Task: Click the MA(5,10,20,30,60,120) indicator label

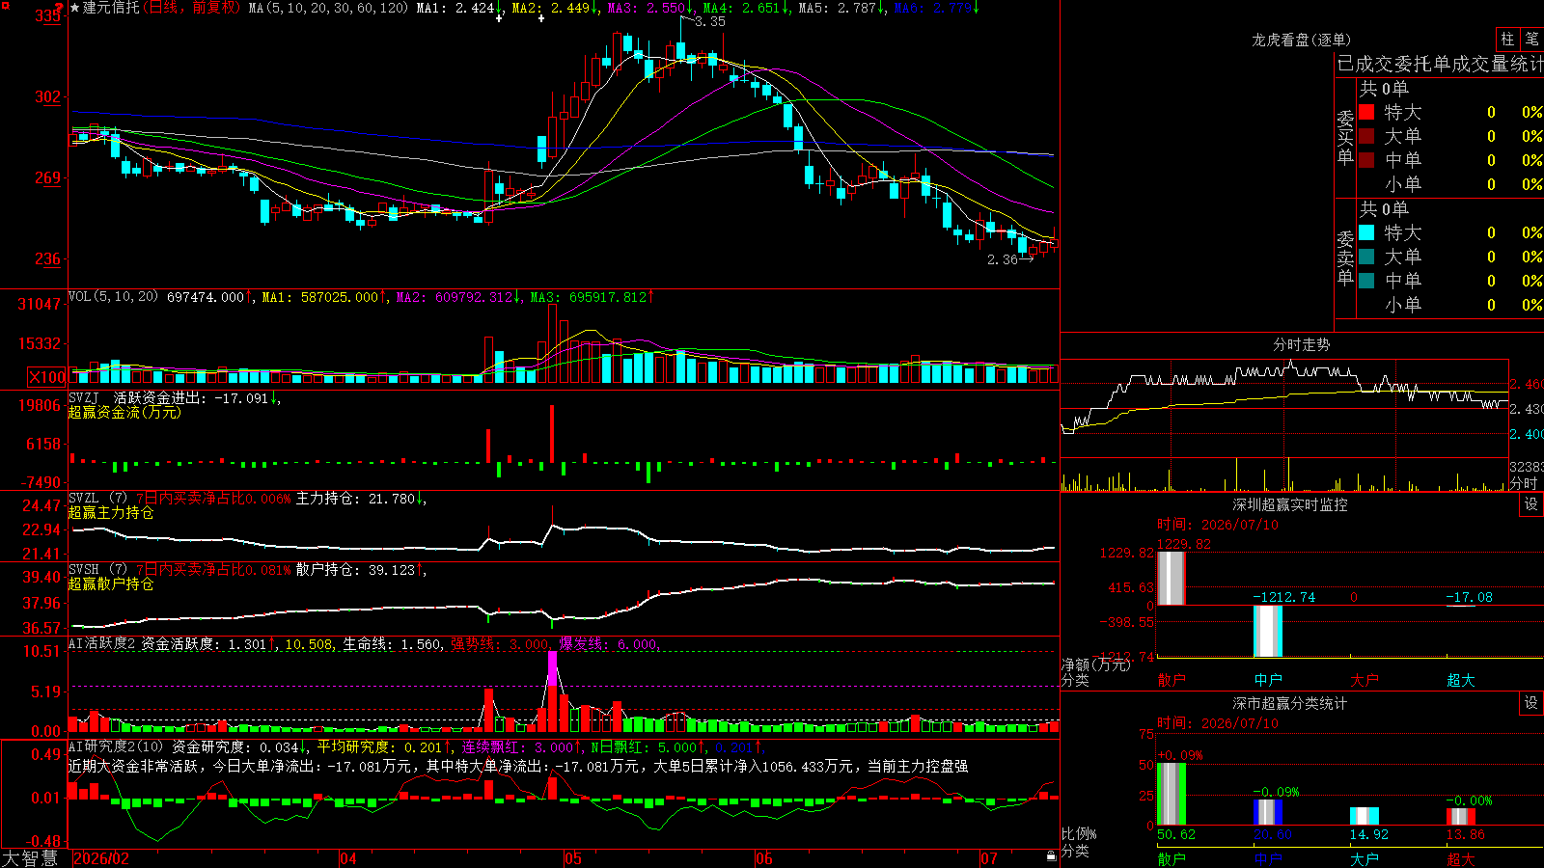Action: [x=329, y=8]
